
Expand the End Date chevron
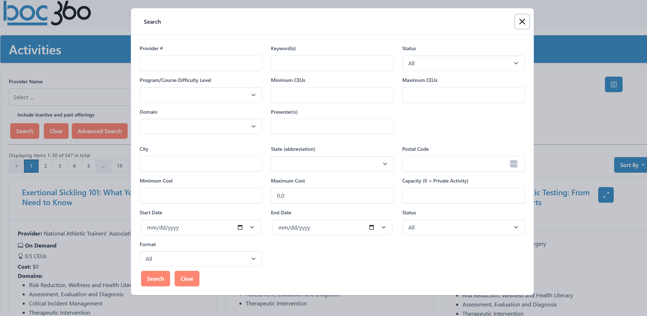[384, 227]
